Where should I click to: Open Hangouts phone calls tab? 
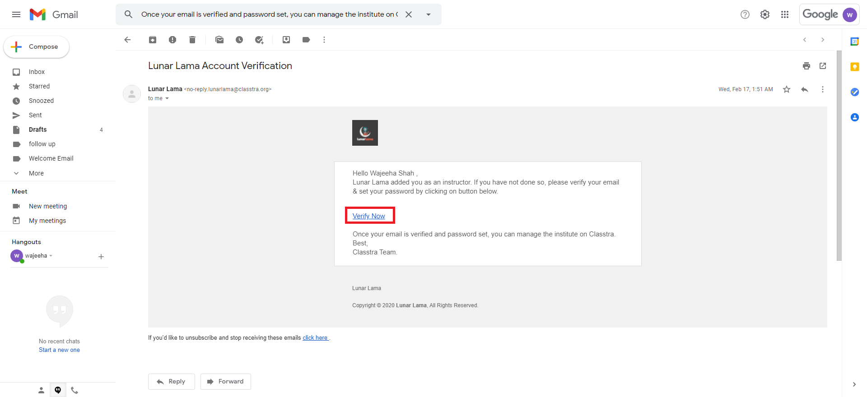click(x=75, y=390)
